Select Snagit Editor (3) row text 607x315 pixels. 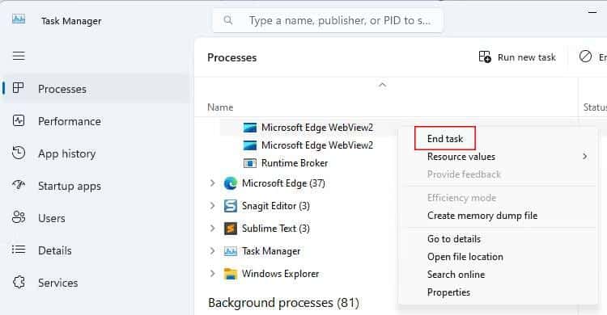click(x=276, y=206)
